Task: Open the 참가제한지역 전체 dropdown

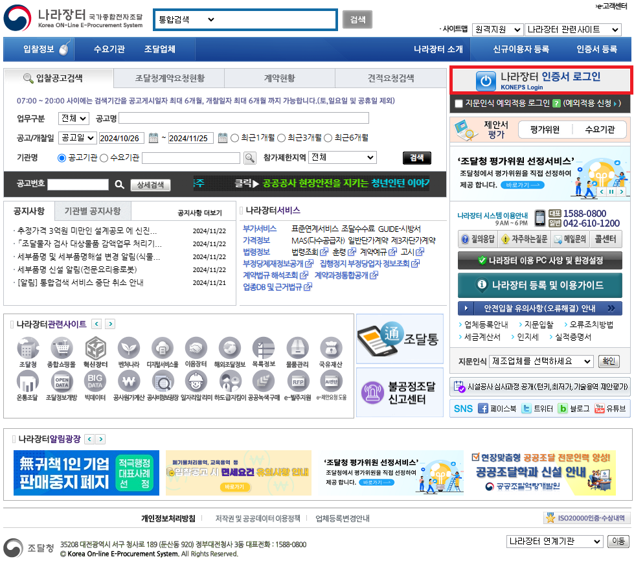Action: tap(343, 157)
